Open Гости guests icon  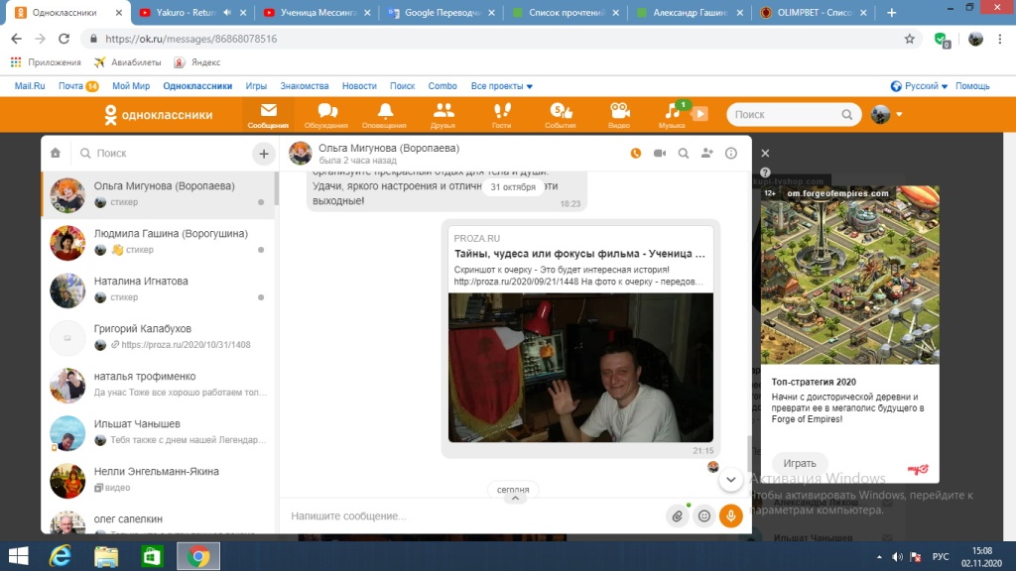point(501,115)
